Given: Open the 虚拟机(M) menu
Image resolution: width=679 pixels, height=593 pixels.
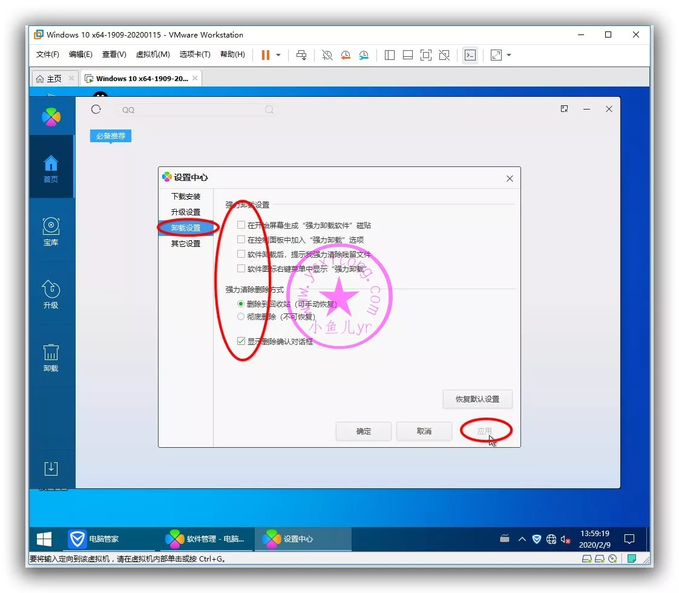Looking at the screenshot, I should point(153,54).
